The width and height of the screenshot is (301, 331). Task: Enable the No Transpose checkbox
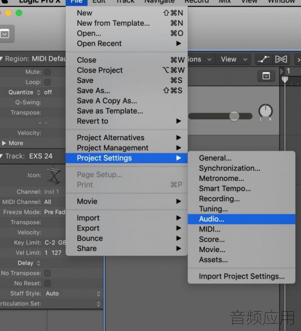[x=47, y=273]
